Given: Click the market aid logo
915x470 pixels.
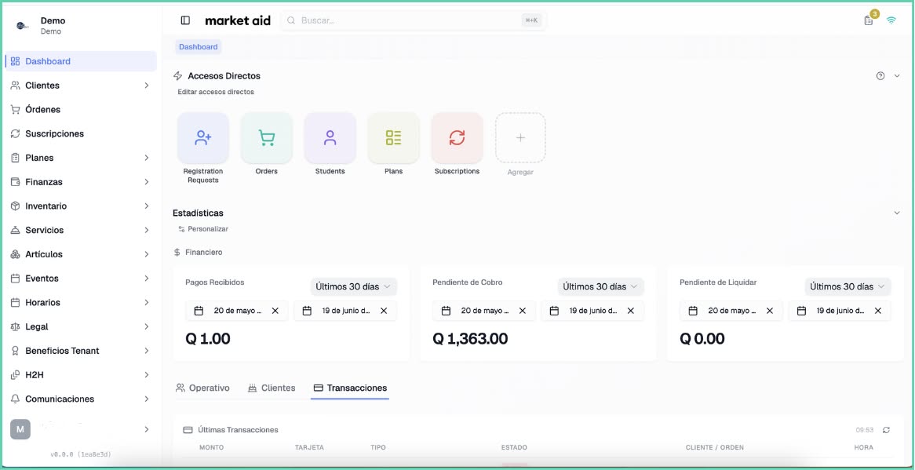Looking at the screenshot, I should (238, 20).
